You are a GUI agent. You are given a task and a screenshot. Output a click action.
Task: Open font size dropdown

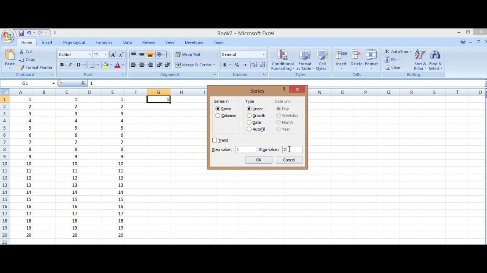(105, 55)
